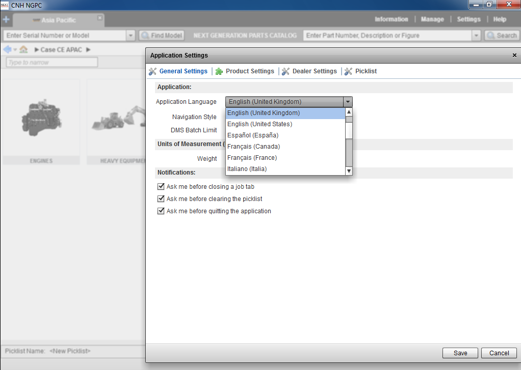
Task: Close the Application Settings dialog
Action: pyautogui.click(x=514, y=55)
